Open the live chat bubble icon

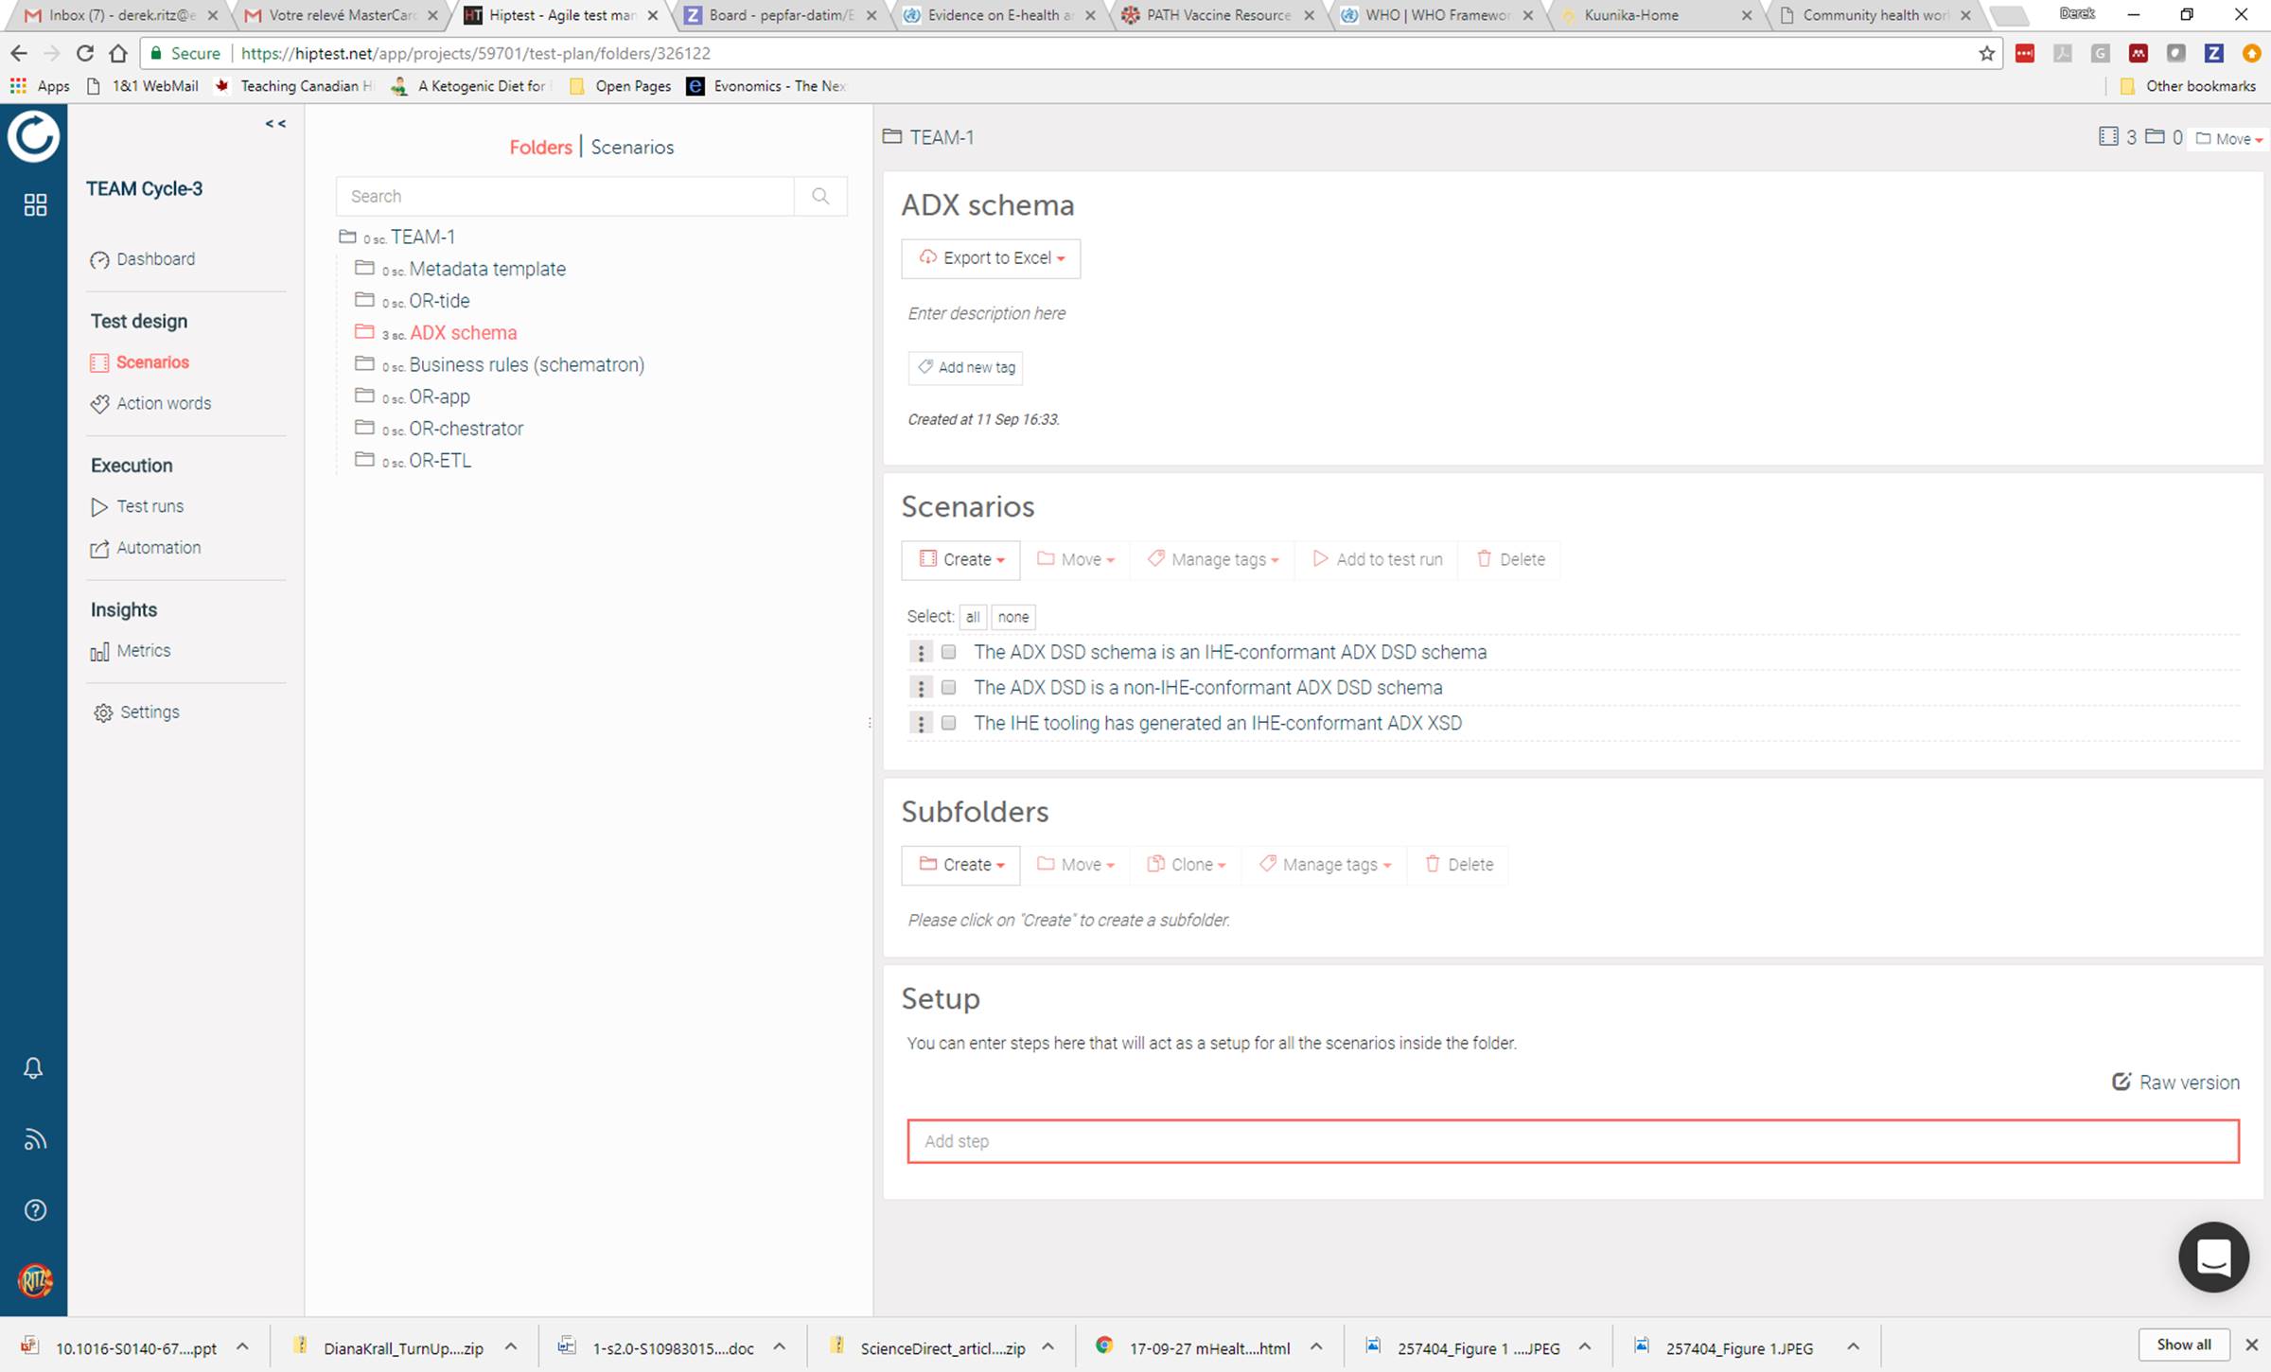pos(2213,1257)
